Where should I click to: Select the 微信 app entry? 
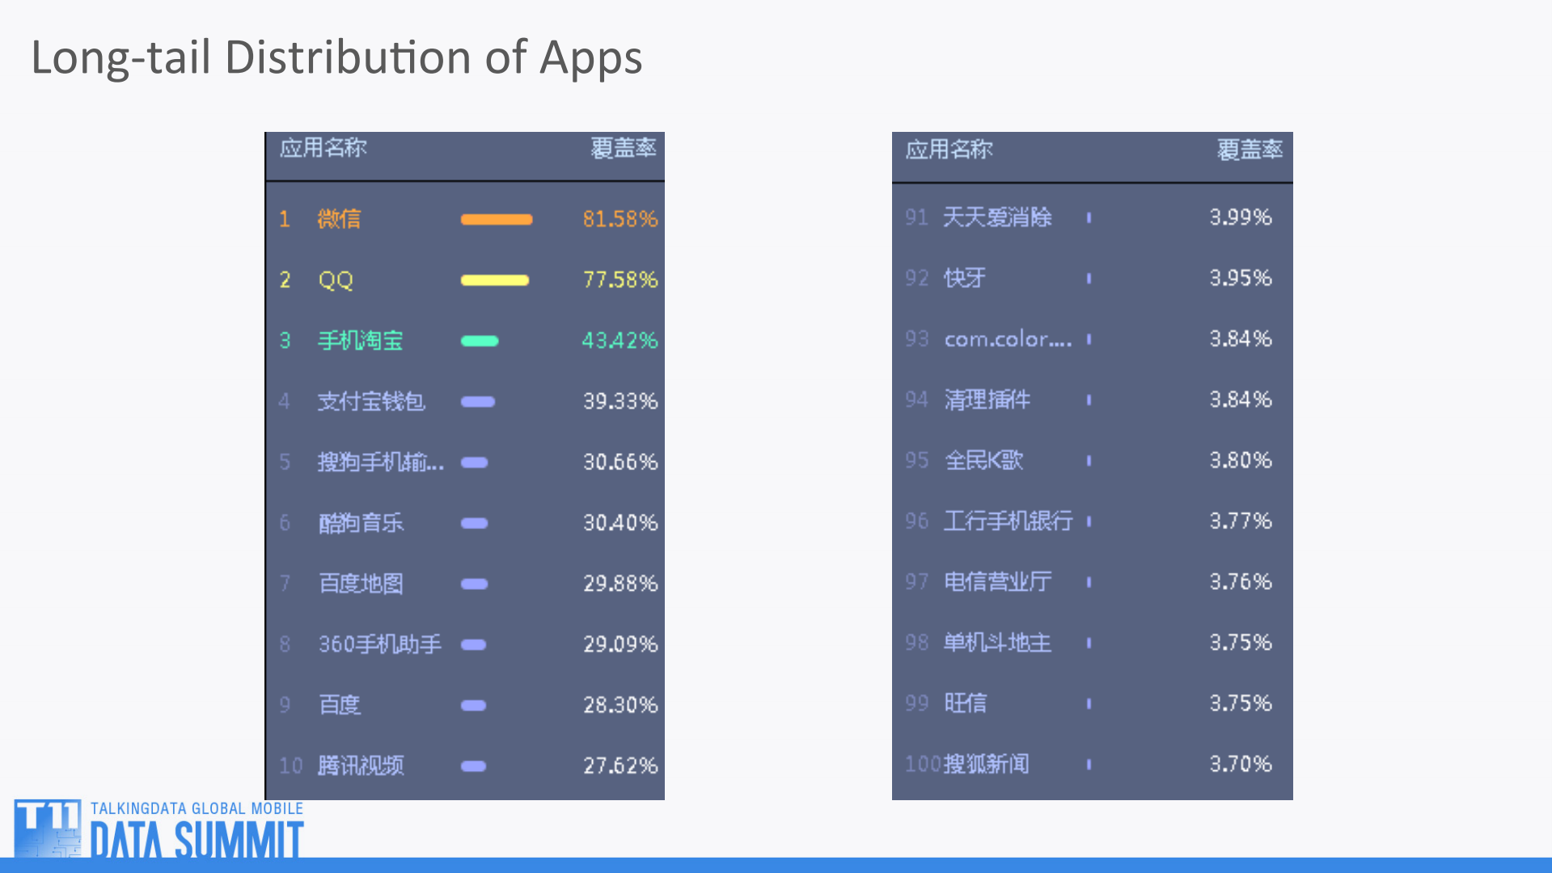click(338, 219)
